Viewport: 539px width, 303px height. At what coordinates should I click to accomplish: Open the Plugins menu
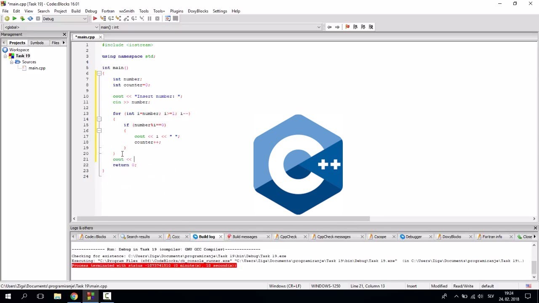click(176, 11)
